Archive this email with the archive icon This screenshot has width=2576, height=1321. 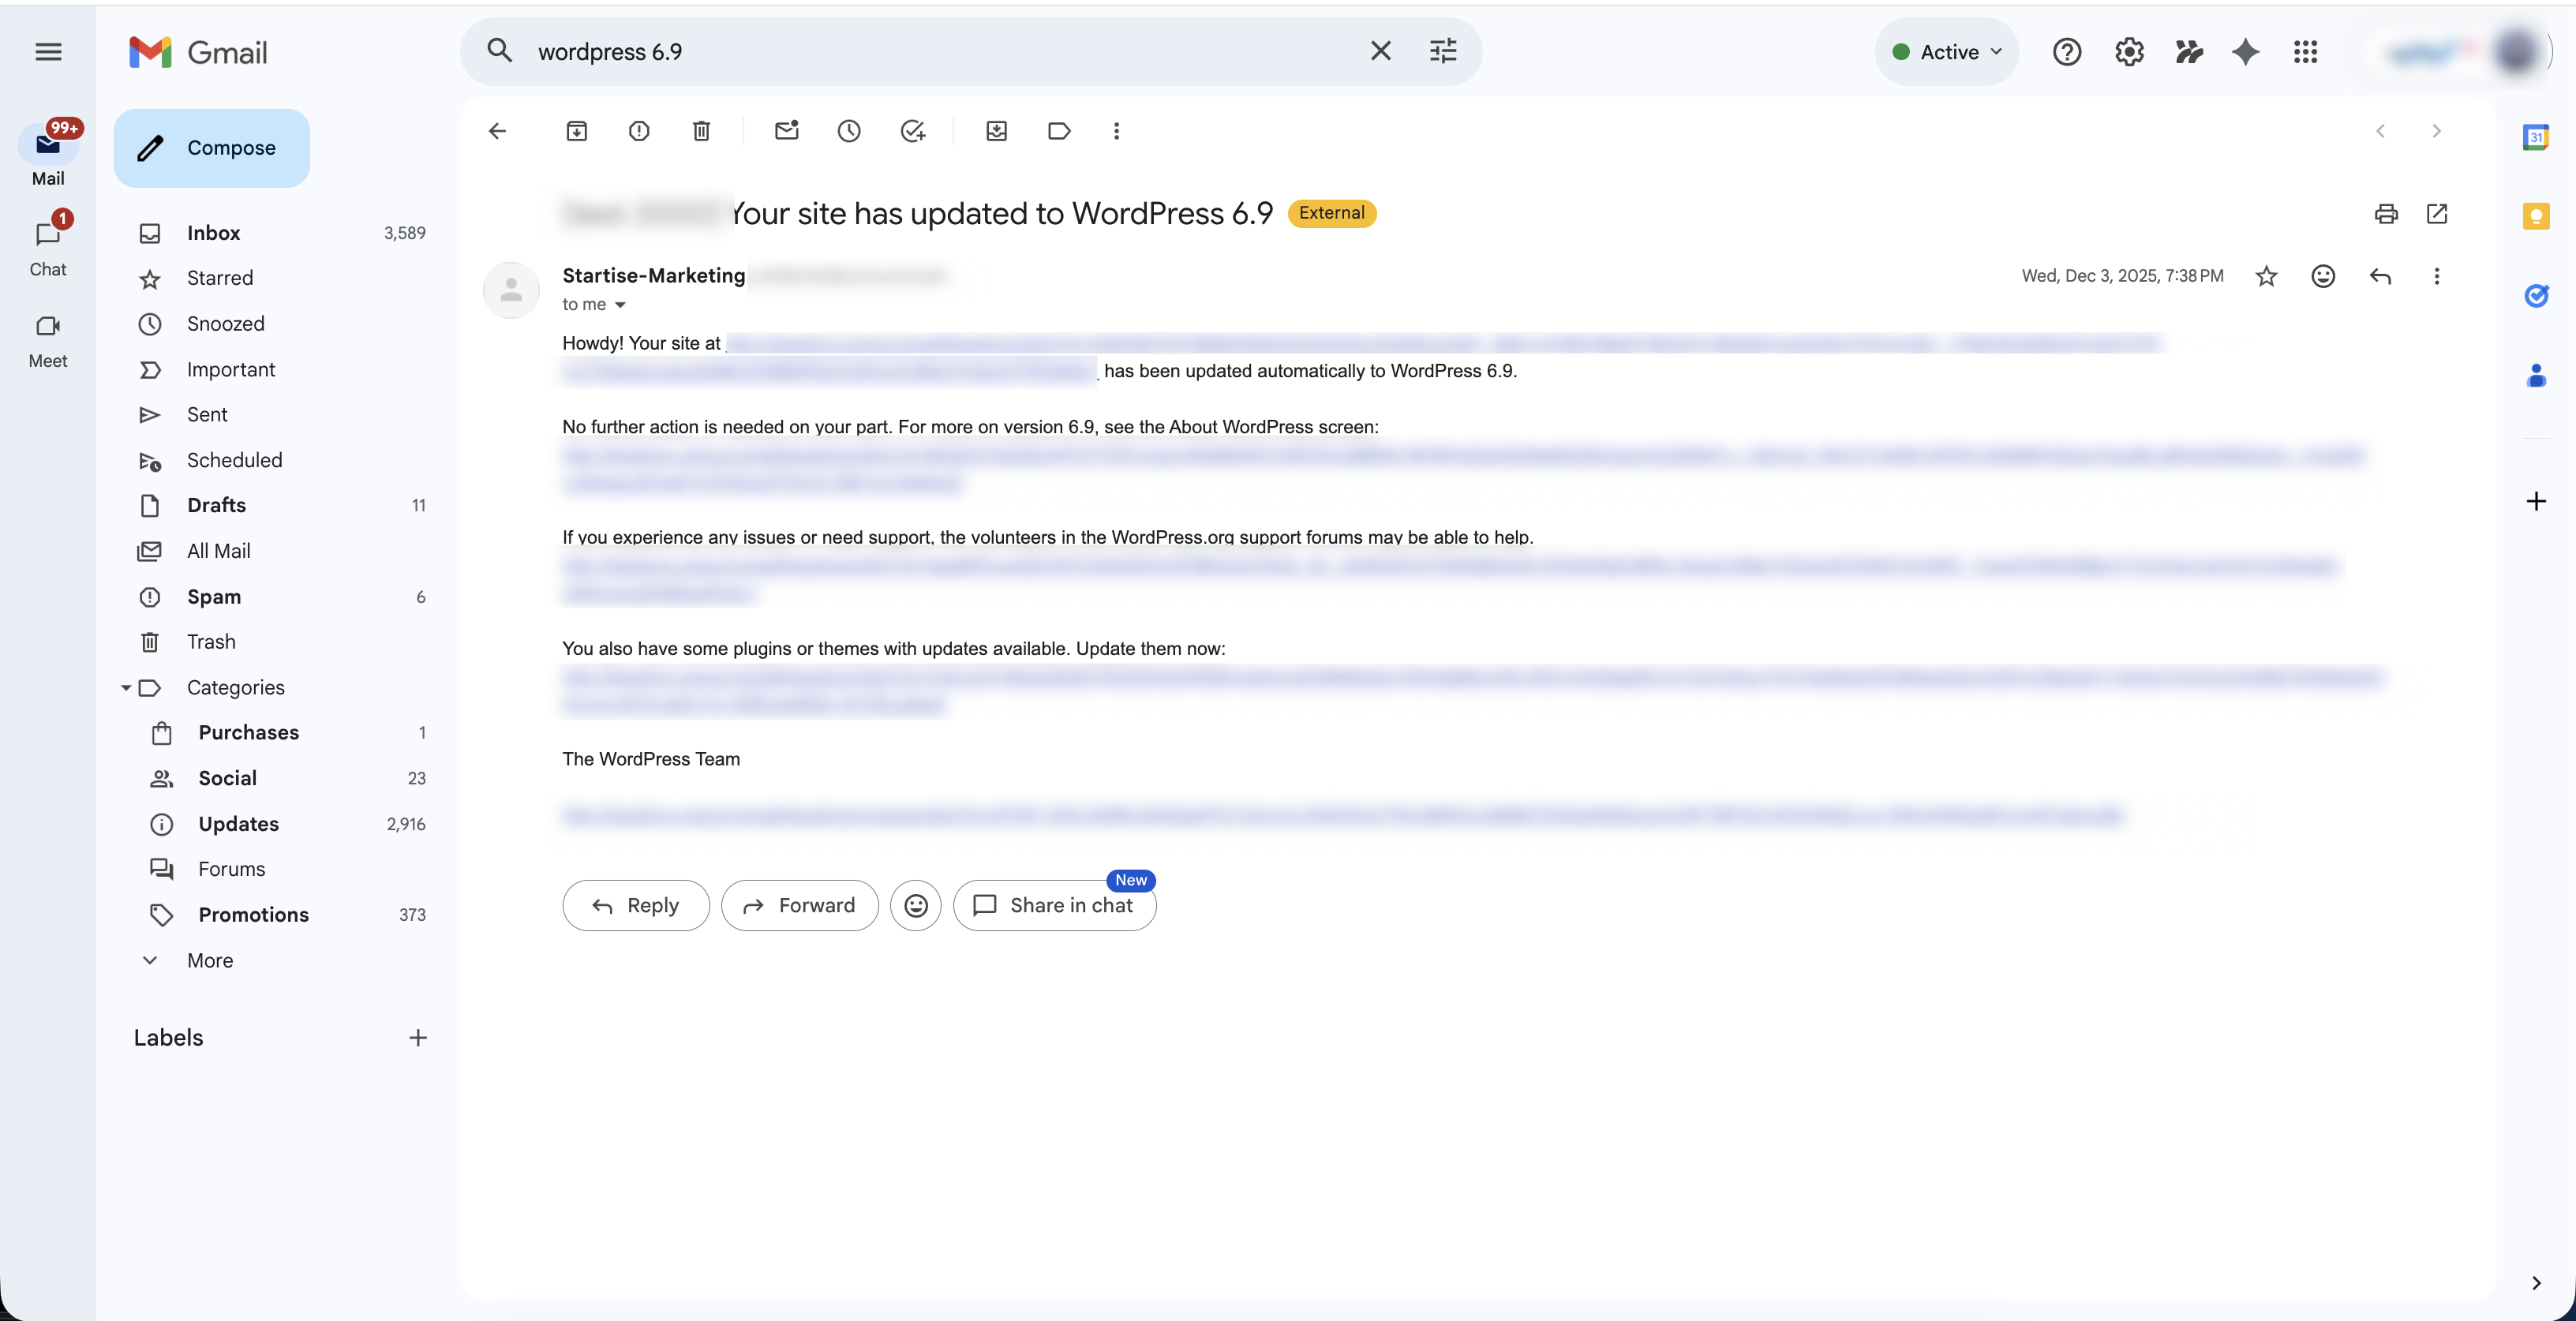(x=577, y=131)
